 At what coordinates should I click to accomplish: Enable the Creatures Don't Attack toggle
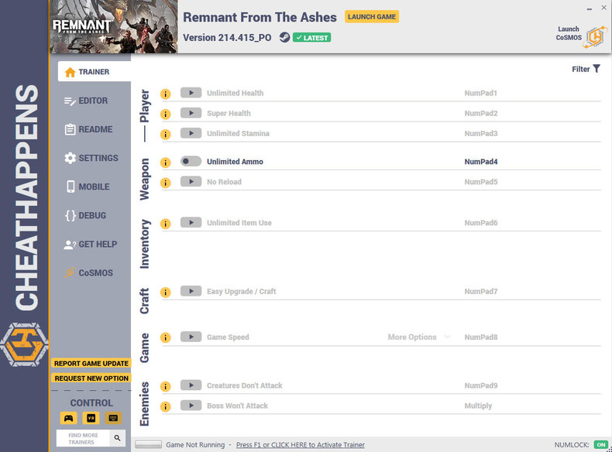pyautogui.click(x=191, y=385)
